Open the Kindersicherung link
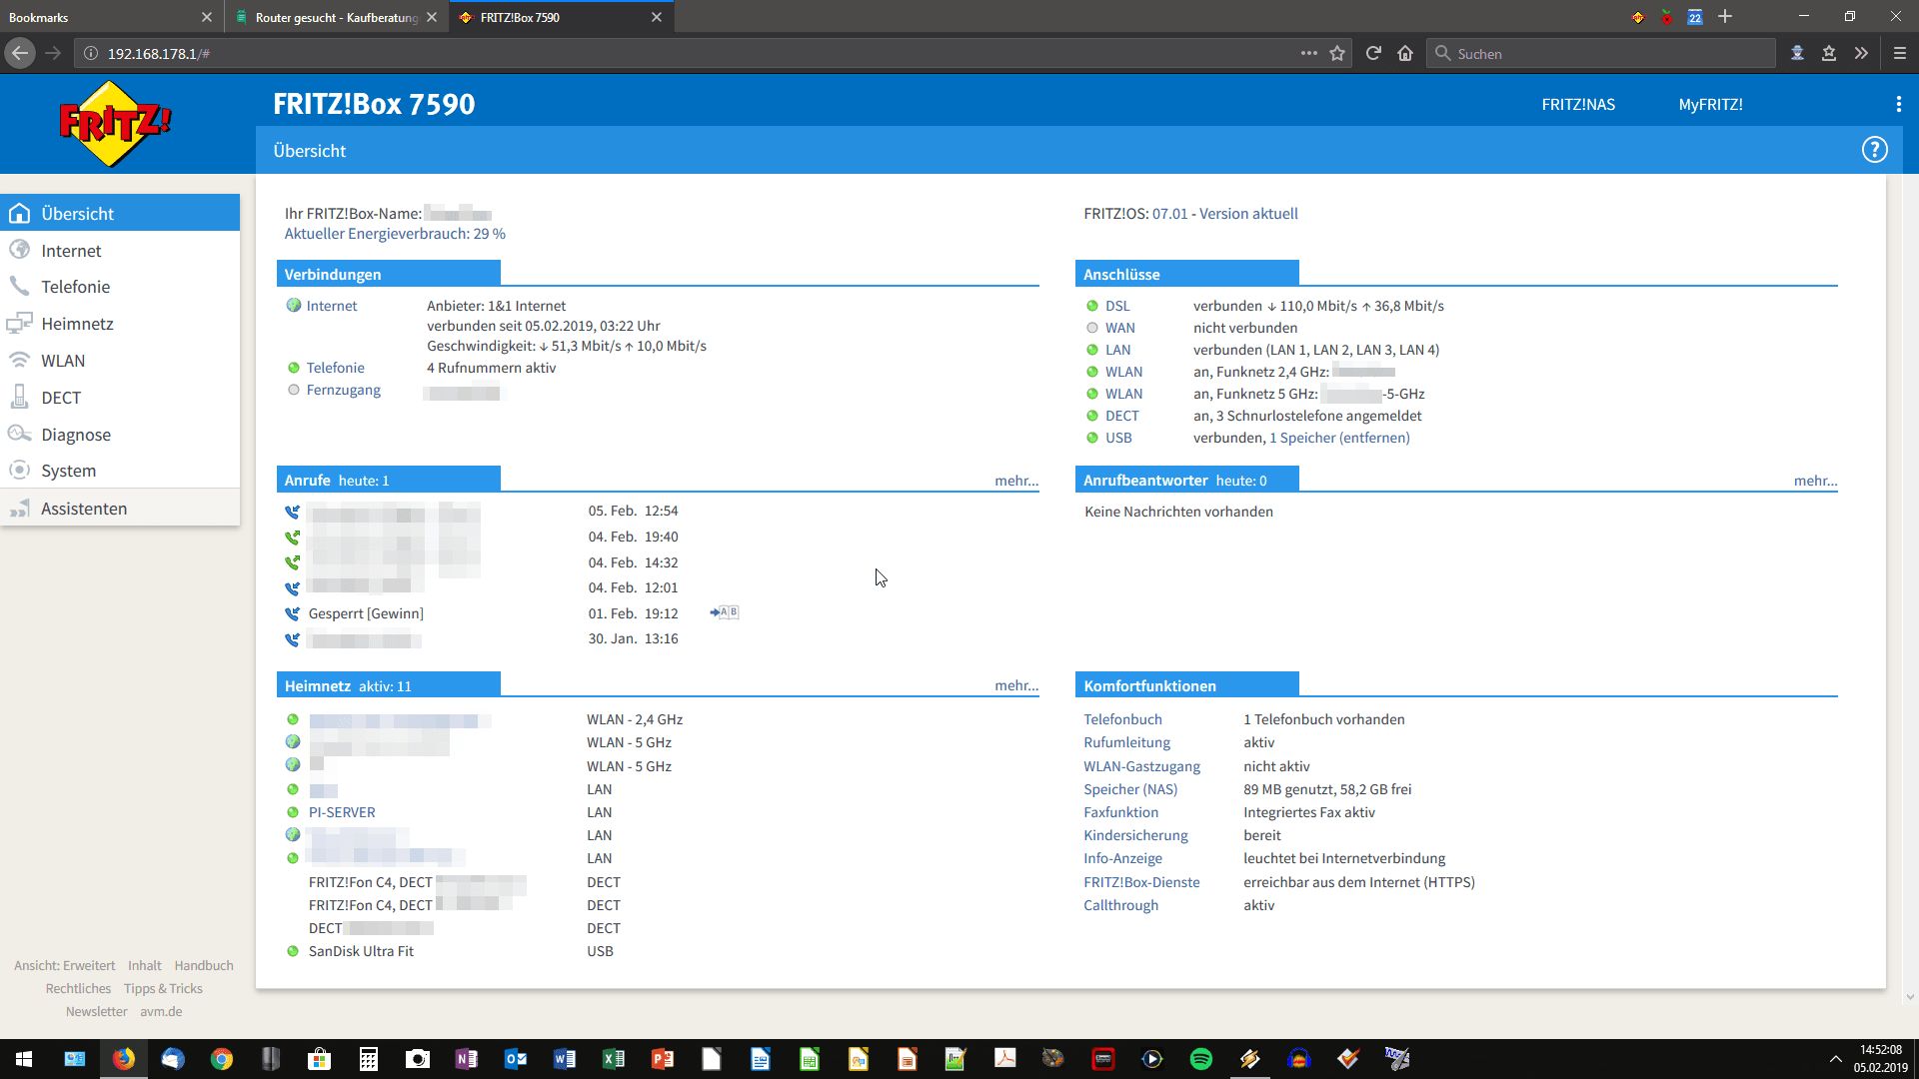Screen dimensions: 1919x1079 [1135, 835]
